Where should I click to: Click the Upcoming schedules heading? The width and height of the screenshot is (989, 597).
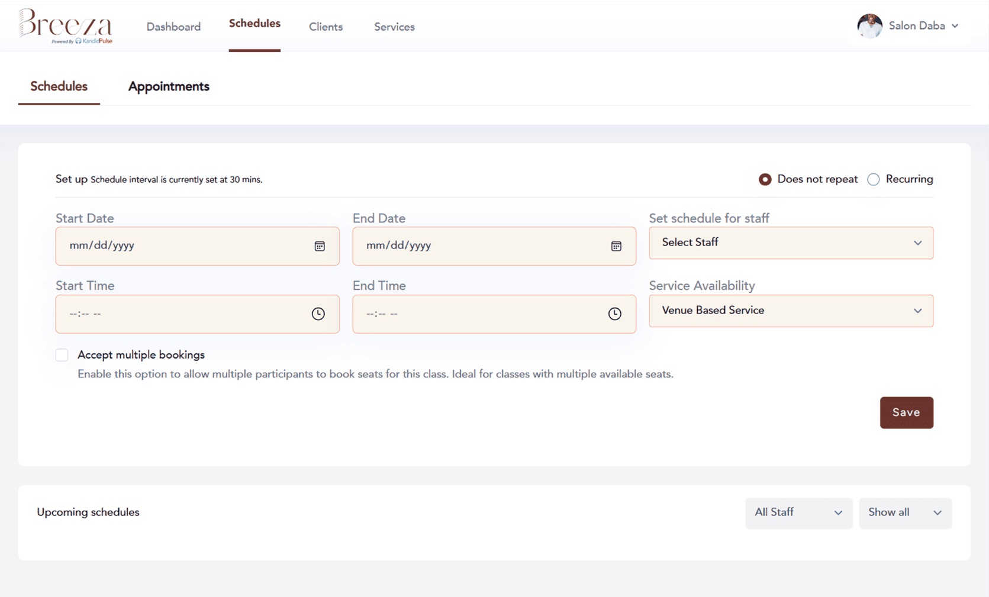(x=88, y=512)
